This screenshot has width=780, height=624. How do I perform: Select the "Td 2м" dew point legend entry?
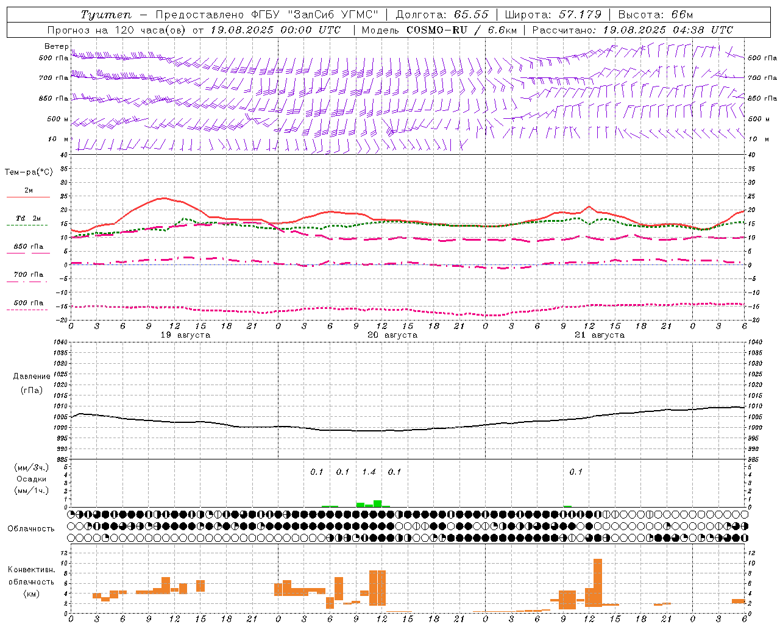pyautogui.click(x=28, y=218)
